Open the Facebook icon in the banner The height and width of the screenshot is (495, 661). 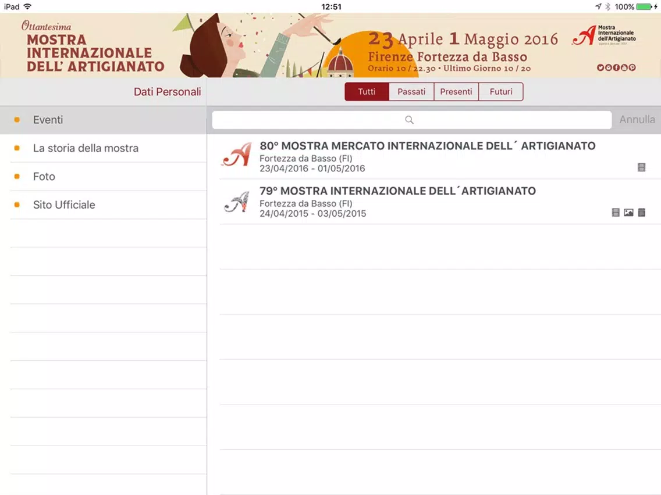click(616, 67)
